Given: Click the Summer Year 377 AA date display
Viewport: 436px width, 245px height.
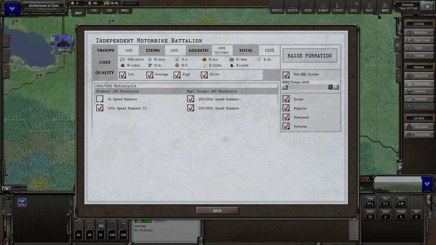Looking at the screenshot, I should coord(407,7).
